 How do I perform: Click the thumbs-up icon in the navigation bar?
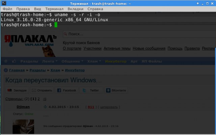[14, 61]
